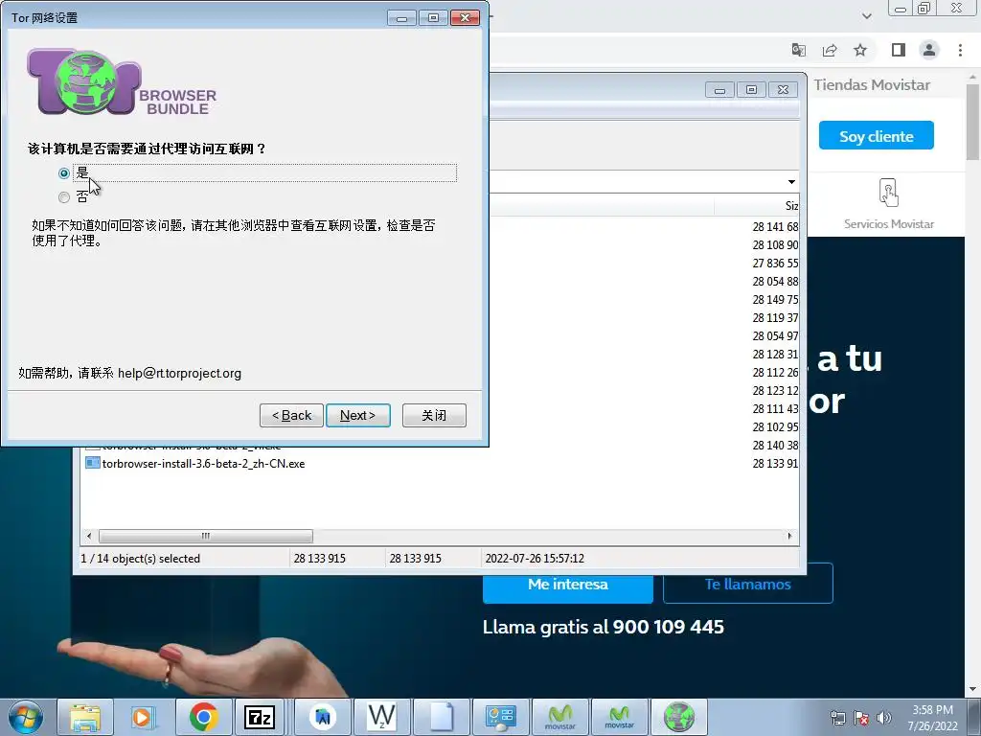Click the 7-Zip horizontal scrollbar thumb

[x=206, y=537]
